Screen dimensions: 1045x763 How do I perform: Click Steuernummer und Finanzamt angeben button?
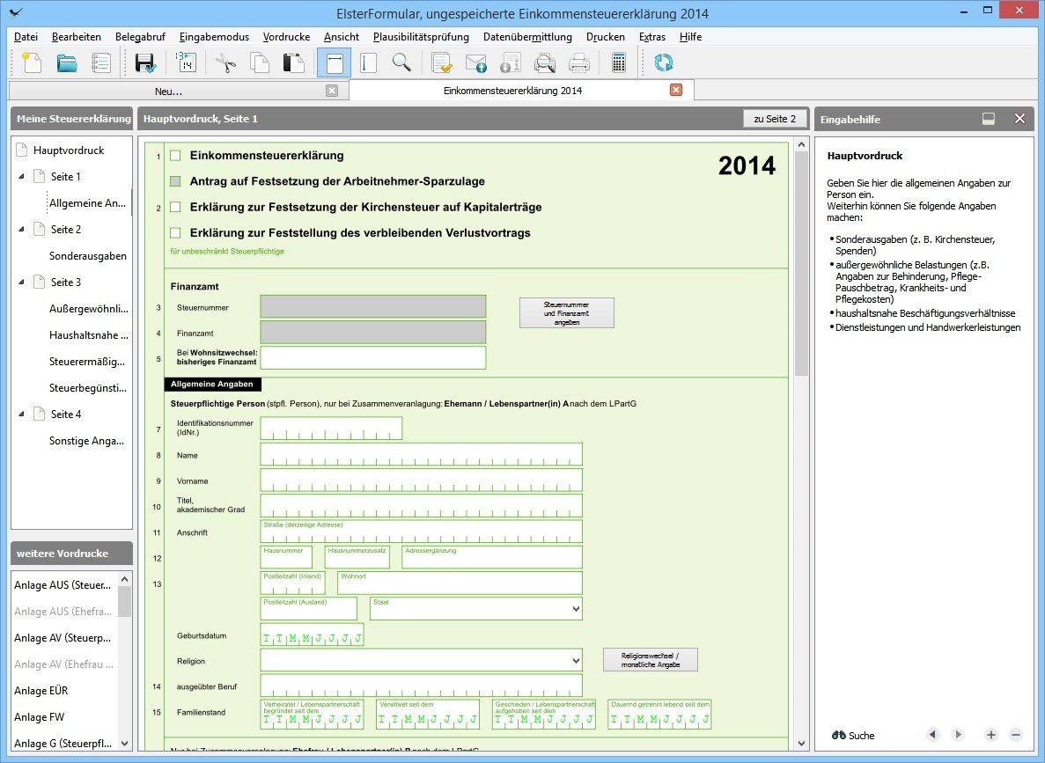tap(566, 313)
